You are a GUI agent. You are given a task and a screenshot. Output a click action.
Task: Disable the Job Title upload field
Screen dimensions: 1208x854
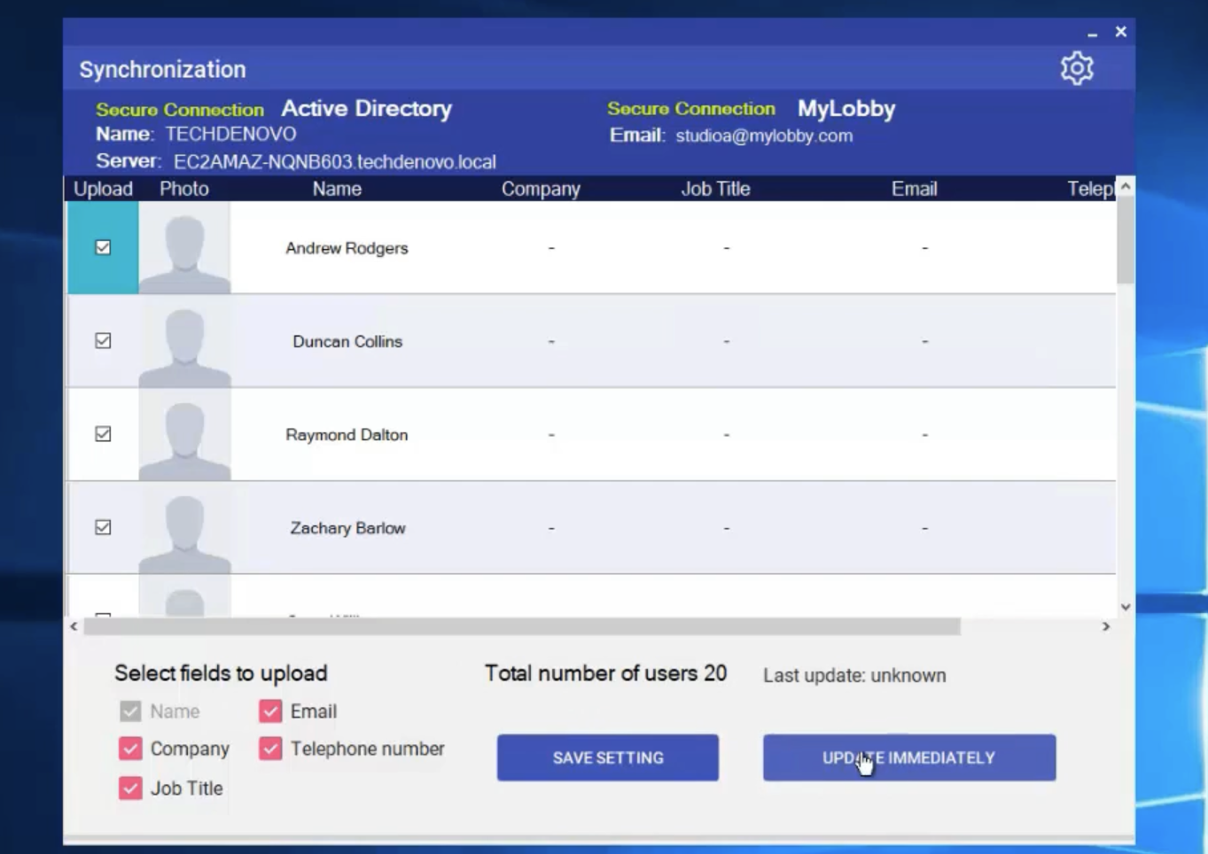129,788
